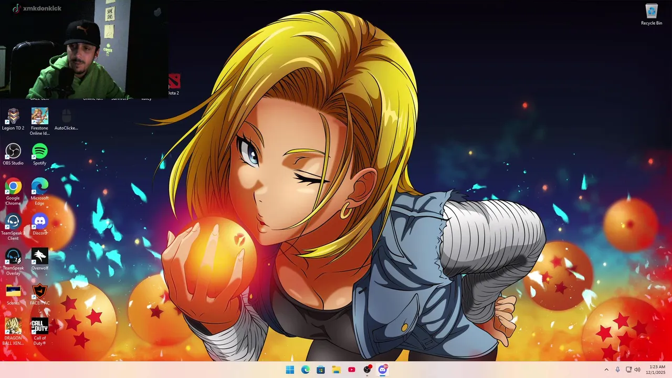This screenshot has height=378, width=672.
Task: Open File Explorer from the taskbar
Action: [x=336, y=370]
